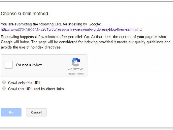Open the reCAPTCHA Terms link

(80, 74)
